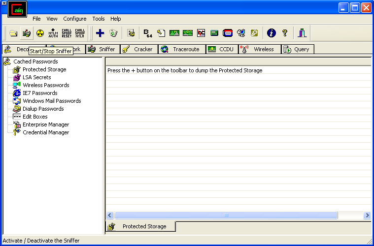Click 'Activate / Deactivate the Sniffer' status text
The height and width of the screenshot is (246, 374).
pyautogui.click(x=41, y=241)
